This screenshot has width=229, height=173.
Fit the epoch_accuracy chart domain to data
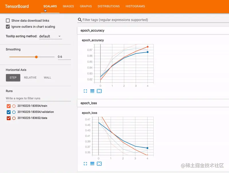99,91
